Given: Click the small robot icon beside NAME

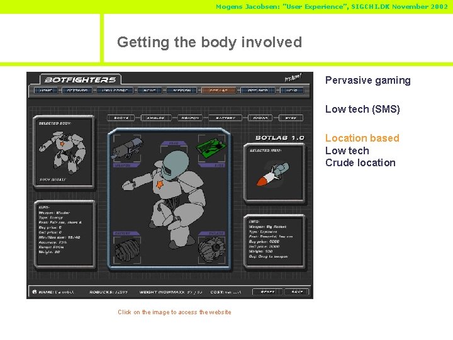Looking at the screenshot, I should click(x=35, y=292).
